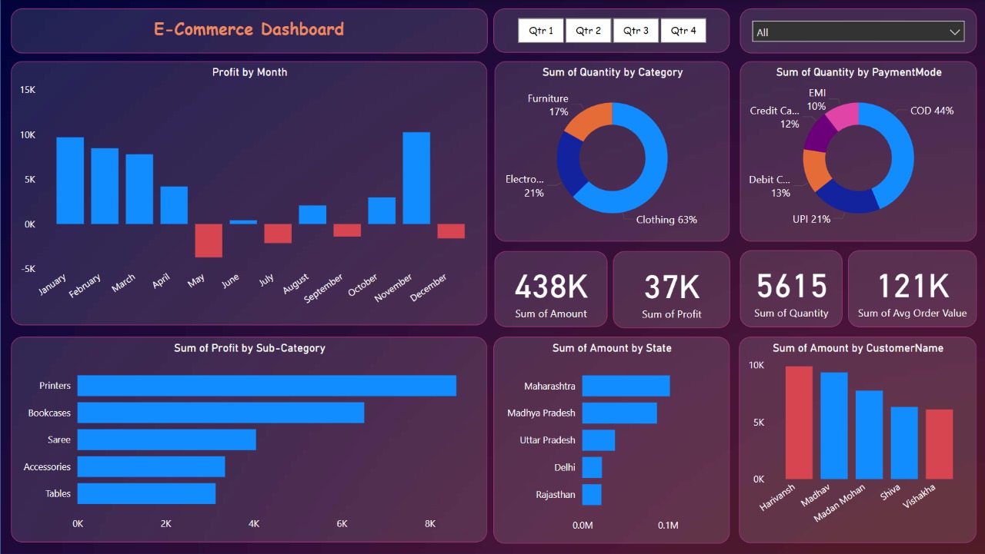985x554 pixels.
Task: Click the Rajasthan amount bar
Action: 592,494
